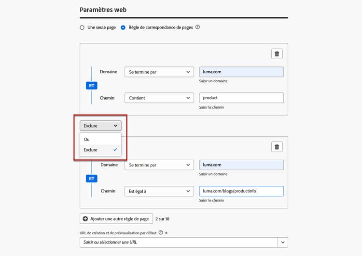Collapse the Exclure operator dropdown
The width and height of the screenshot is (362, 256).
point(100,126)
